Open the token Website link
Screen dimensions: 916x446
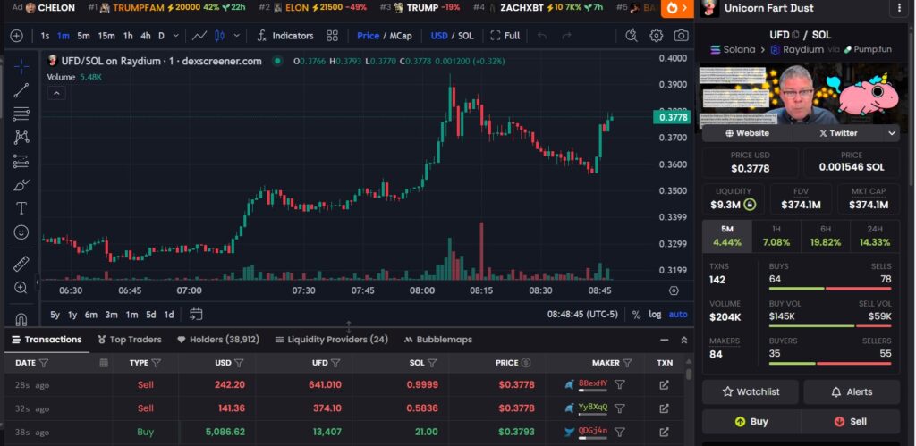pyautogui.click(x=747, y=133)
